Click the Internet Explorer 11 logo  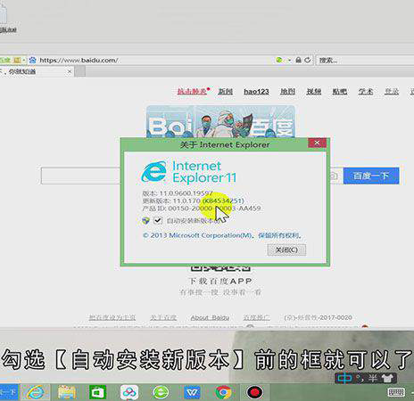pos(188,172)
